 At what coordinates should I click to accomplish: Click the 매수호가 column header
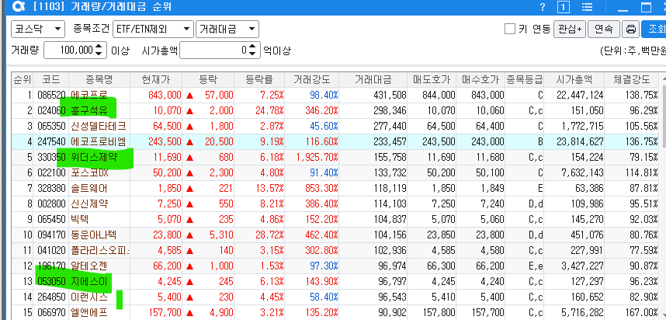coord(480,79)
